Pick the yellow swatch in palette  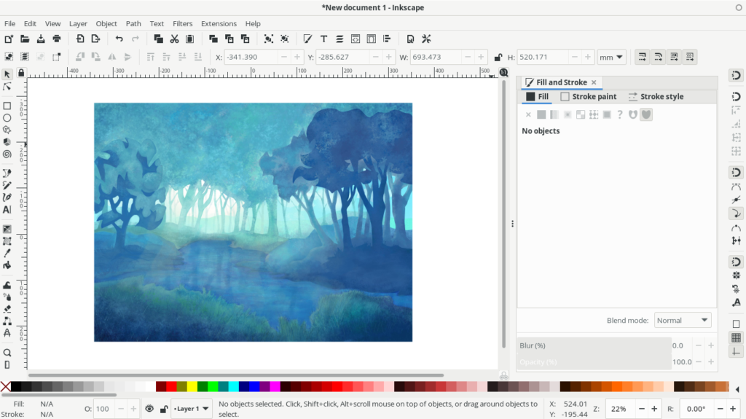[192, 386]
